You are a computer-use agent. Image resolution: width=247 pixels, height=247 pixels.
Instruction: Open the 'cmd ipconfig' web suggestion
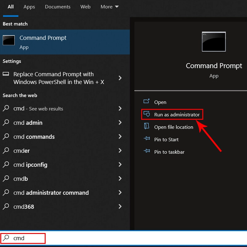pyautogui.click(x=65, y=164)
